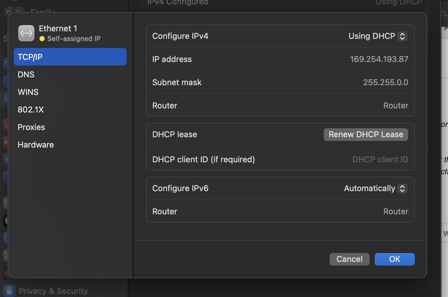Click the IPv4 Router value field
The width and height of the screenshot is (448, 297).
click(395, 106)
